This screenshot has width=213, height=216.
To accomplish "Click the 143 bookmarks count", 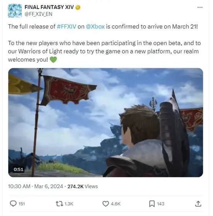I will [160, 204].
